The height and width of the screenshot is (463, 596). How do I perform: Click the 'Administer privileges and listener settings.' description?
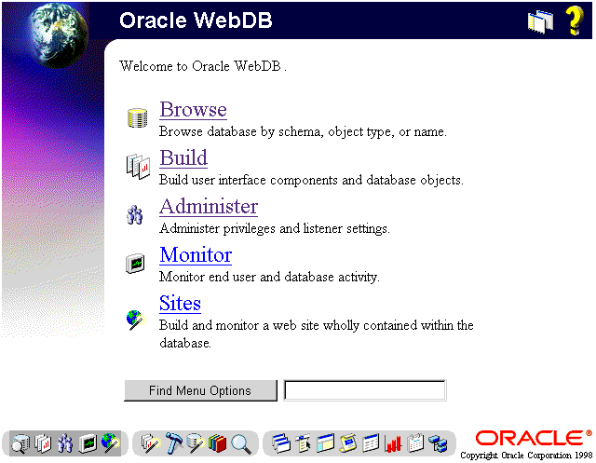coord(275,228)
